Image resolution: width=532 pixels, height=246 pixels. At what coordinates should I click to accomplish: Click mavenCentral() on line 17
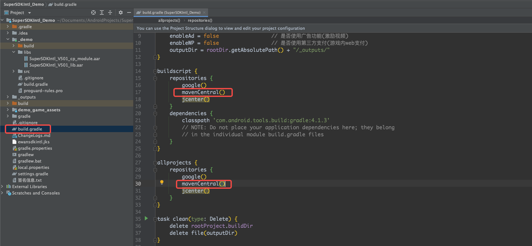[x=203, y=92]
